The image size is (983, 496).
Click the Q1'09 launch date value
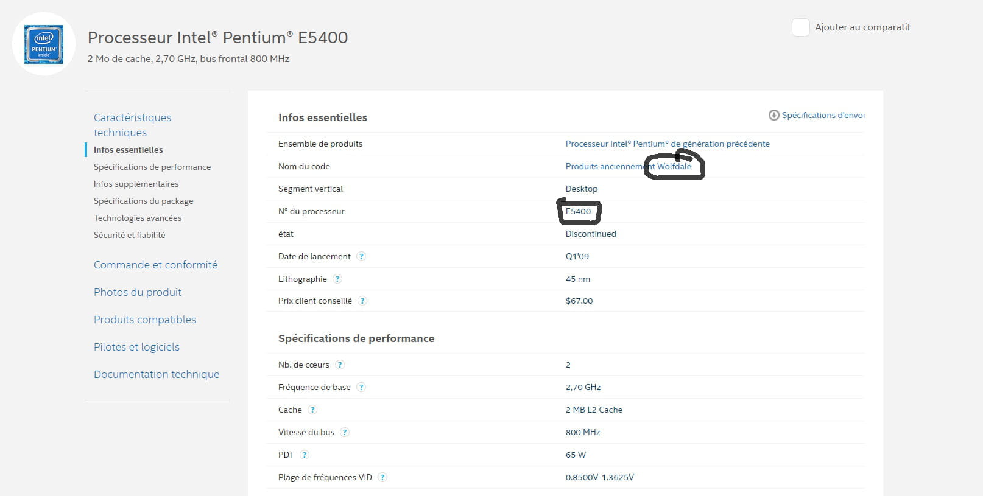click(x=577, y=256)
